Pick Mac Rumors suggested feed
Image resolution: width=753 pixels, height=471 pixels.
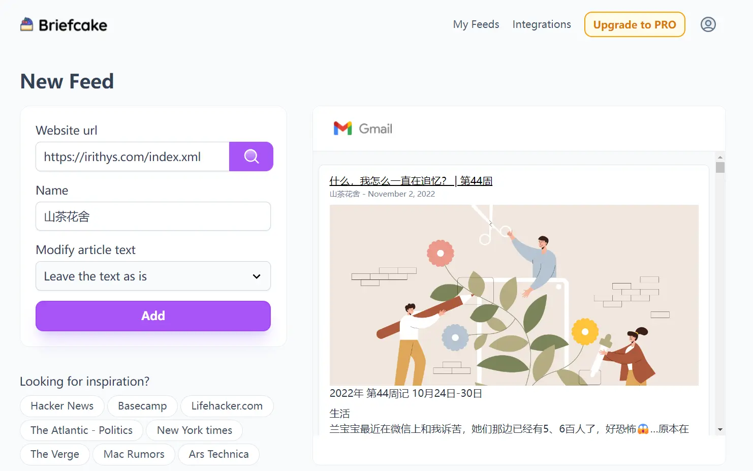pyautogui.click(x=134, y=454)
